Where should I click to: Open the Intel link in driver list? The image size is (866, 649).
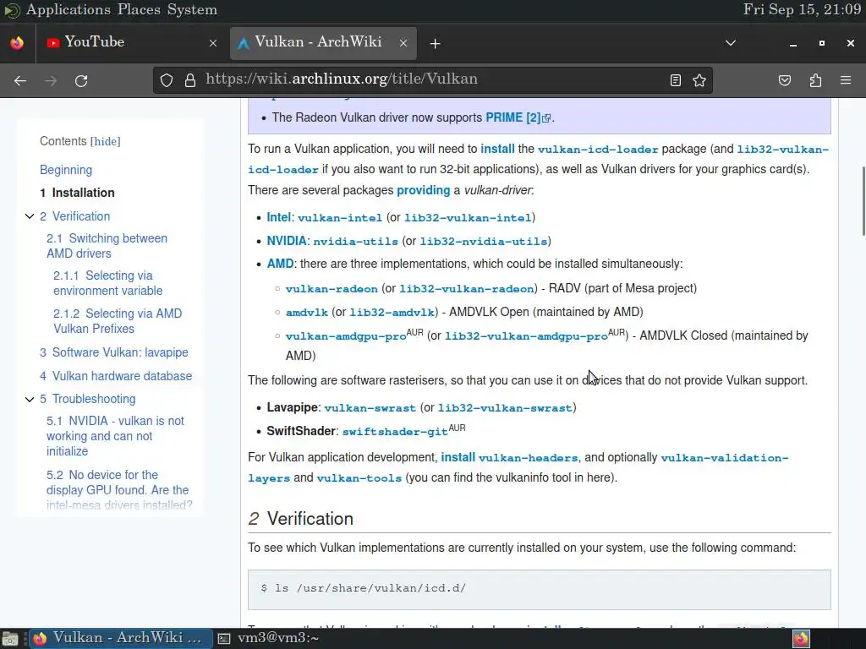(278, 217)
